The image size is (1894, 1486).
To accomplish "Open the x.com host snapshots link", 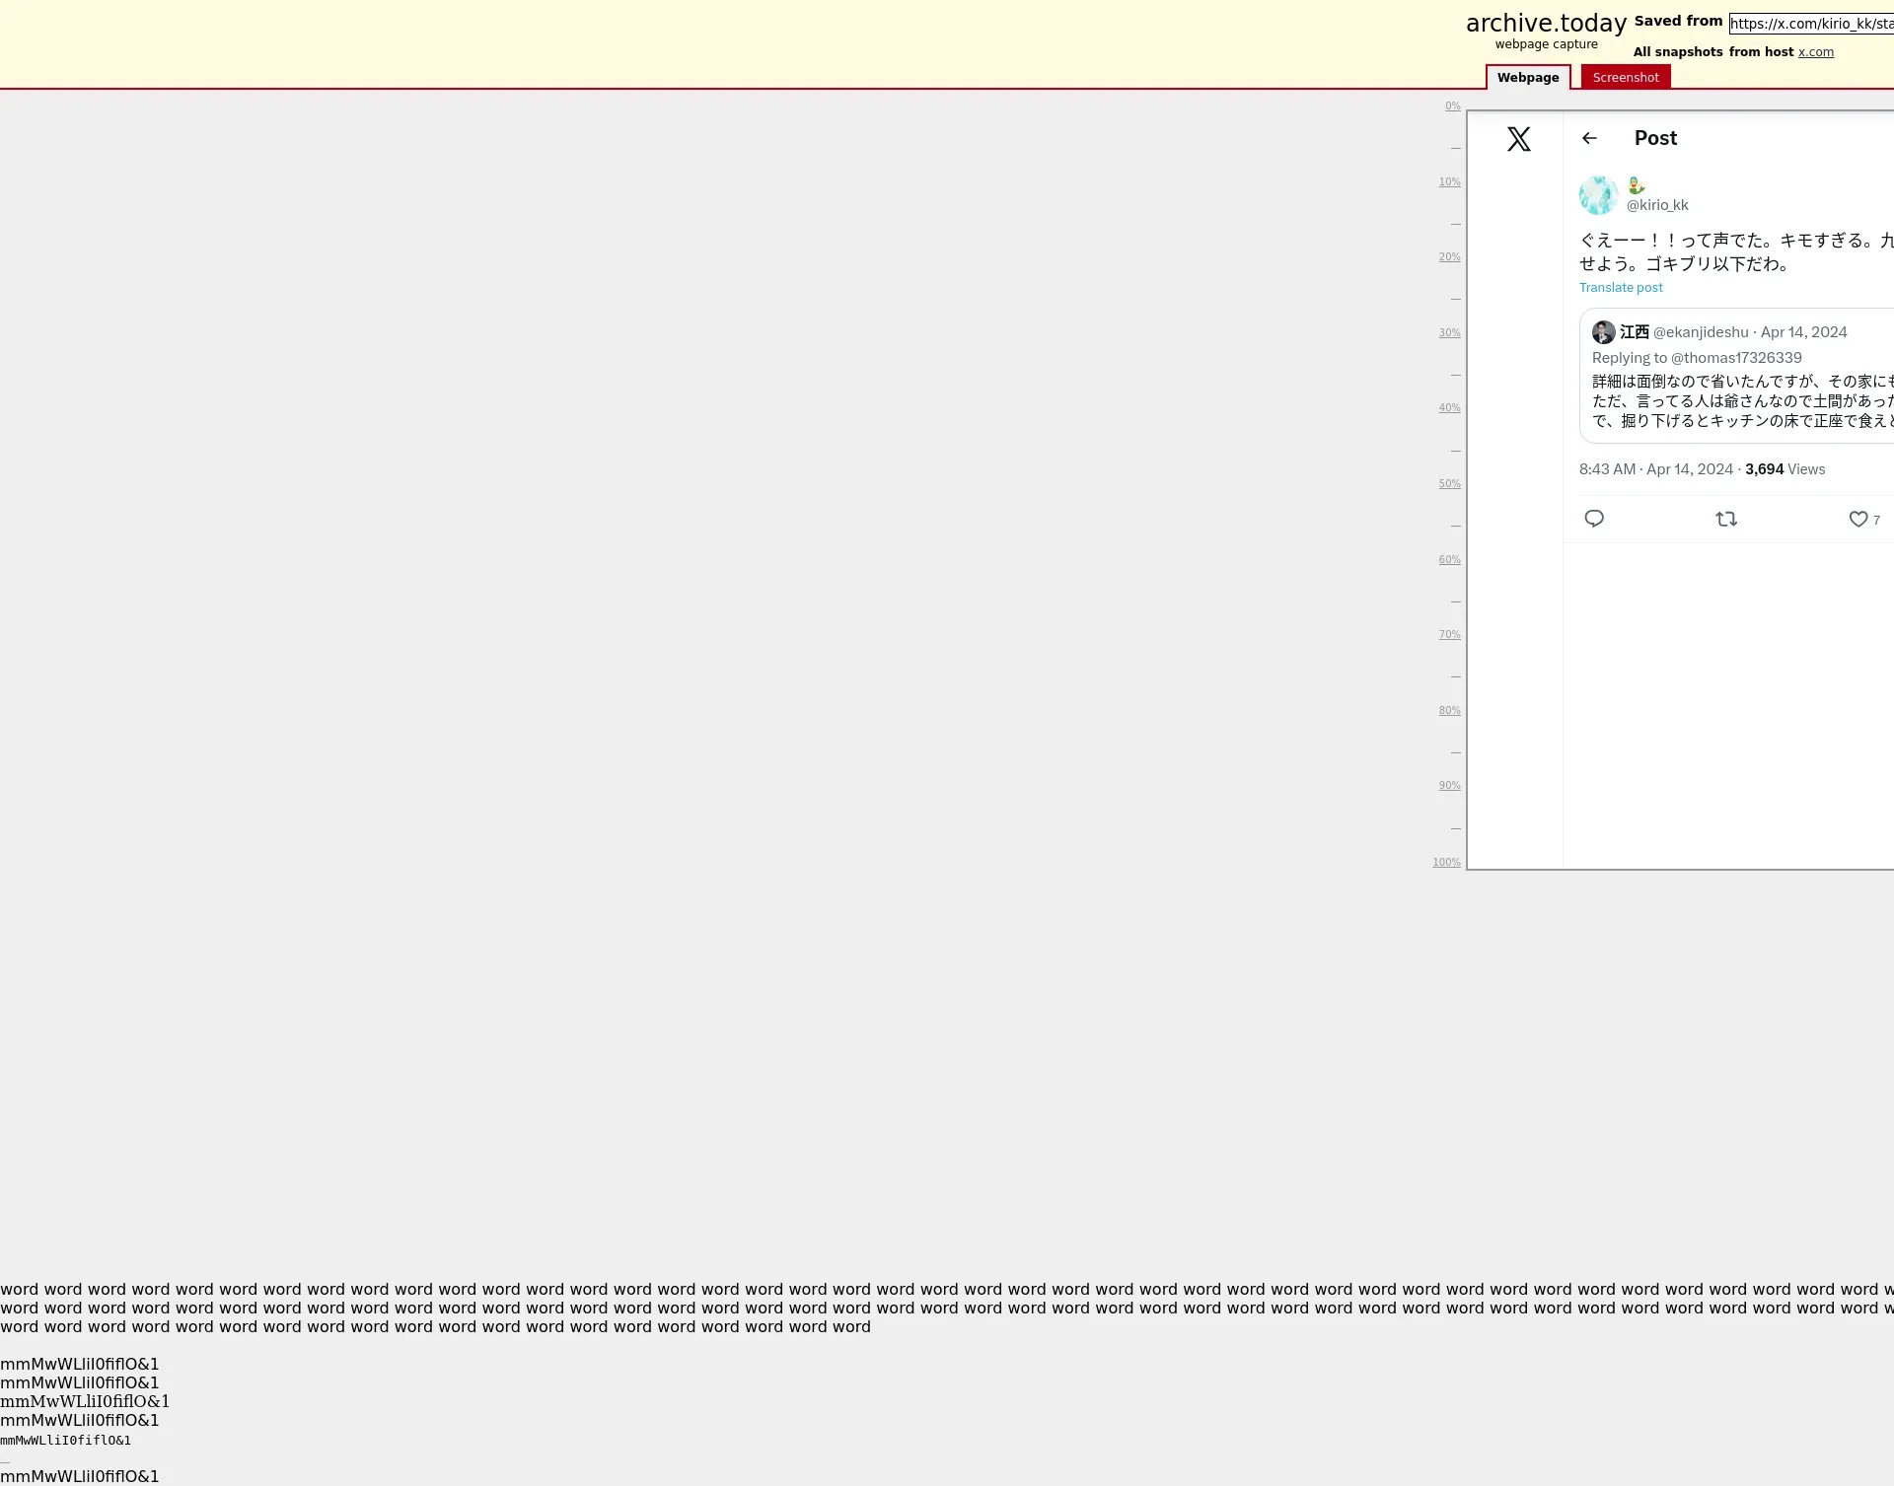I will [1815, 52].
